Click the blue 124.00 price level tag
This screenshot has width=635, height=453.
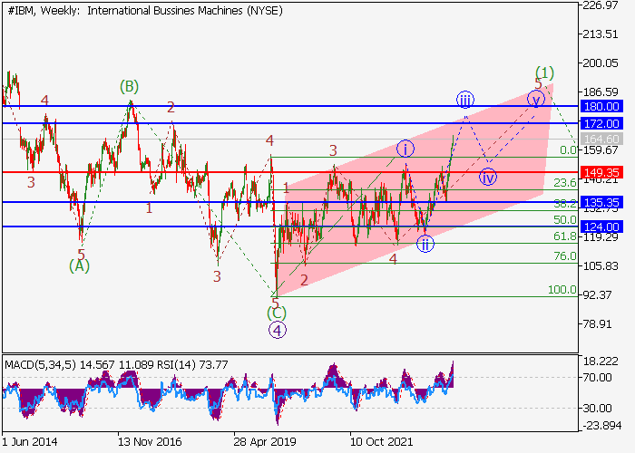point(601,226)
